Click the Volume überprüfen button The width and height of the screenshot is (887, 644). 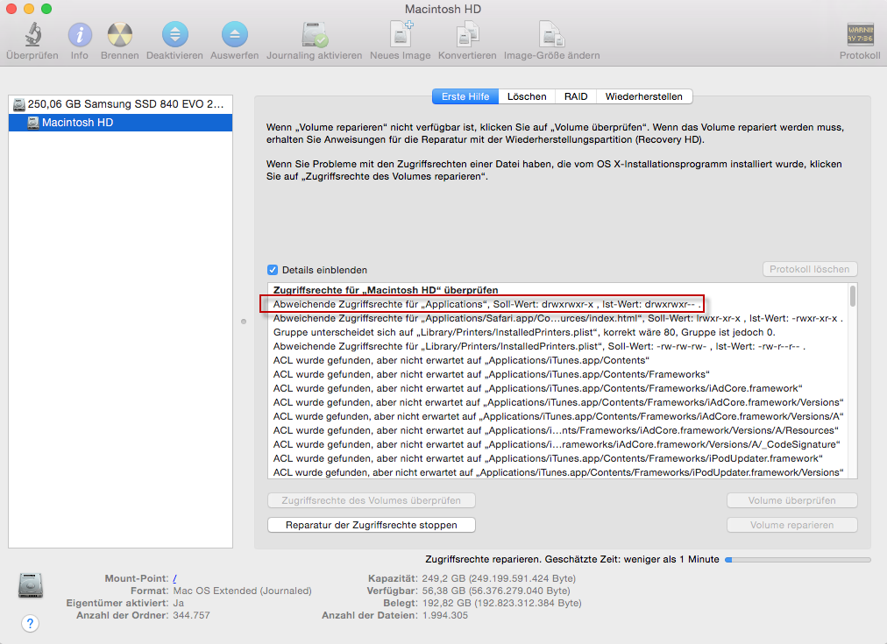[x=792, y=500]
